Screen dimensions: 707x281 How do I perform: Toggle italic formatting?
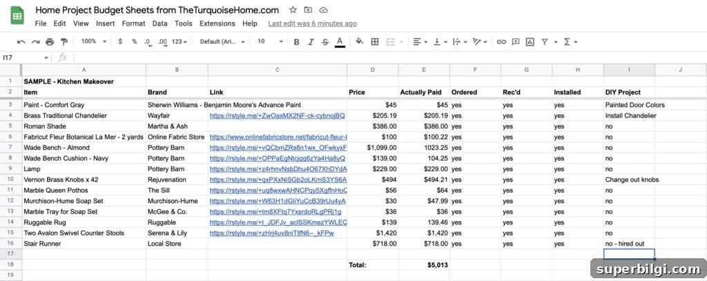311,42
